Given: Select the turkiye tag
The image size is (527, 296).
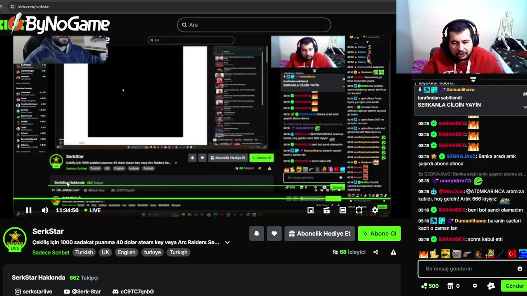Looking at the screenshot, I should [x=152, y=252].
